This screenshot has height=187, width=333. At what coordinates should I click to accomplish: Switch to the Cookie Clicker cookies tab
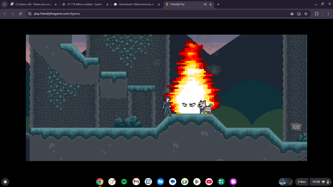click(85, 4)
